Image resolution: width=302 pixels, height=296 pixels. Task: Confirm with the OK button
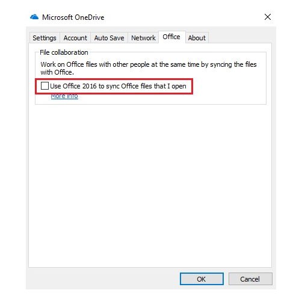click(x=202, y=279)
